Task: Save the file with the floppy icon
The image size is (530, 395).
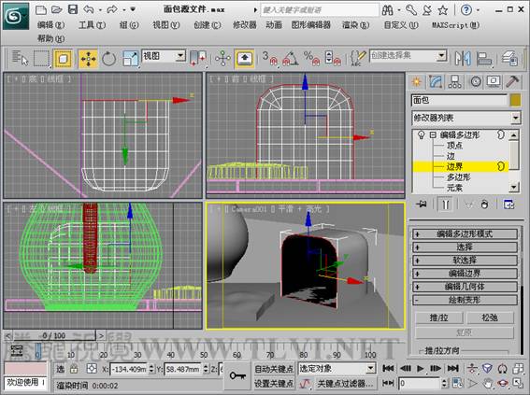Action: (73, 9)
